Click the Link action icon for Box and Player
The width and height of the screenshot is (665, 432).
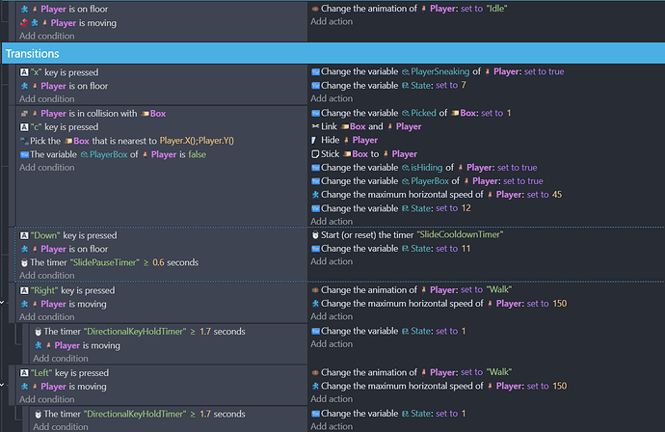point(315,126)
